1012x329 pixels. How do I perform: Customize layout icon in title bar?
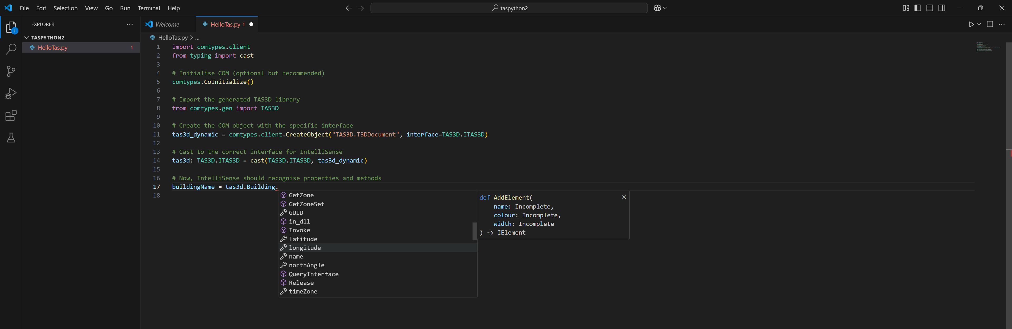click(906, 8)
